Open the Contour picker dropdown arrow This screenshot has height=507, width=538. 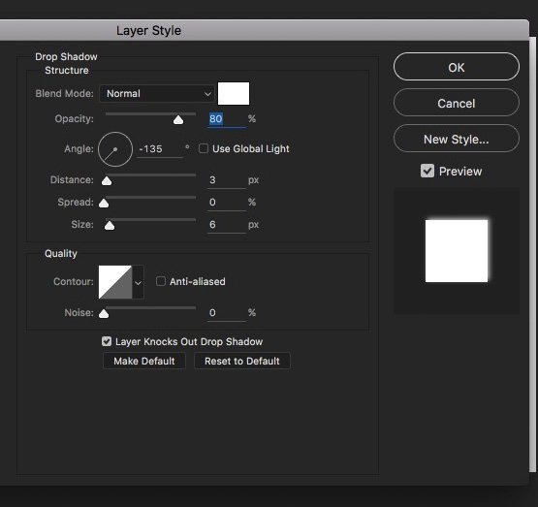pyautogui.click(x=138, y=282)
